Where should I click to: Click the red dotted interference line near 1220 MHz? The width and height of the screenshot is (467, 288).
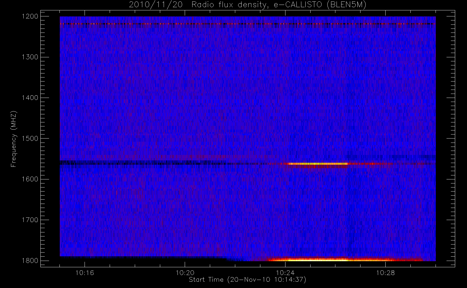248,24
